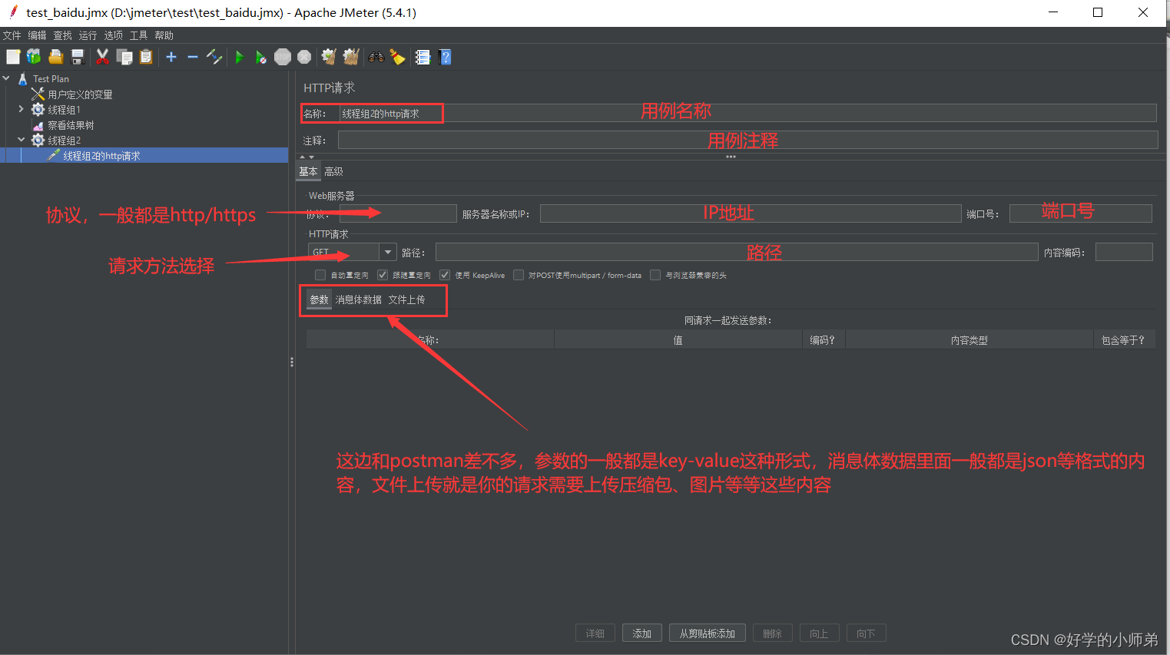Open the Function Helper list icon
This screenshot has width=1170, height=655.
coord(423,57)
